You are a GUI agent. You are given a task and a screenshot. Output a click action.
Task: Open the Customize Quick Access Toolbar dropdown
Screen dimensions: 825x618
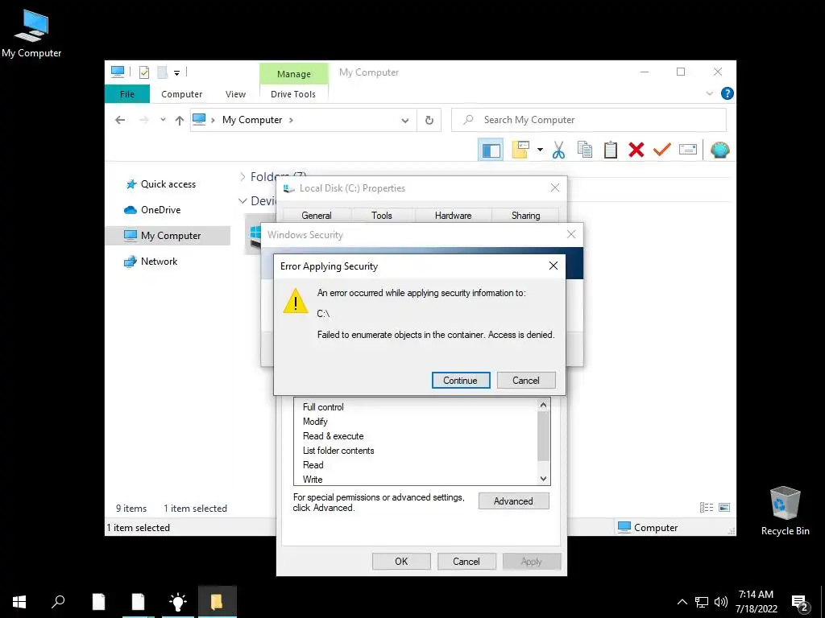(176, 73)
